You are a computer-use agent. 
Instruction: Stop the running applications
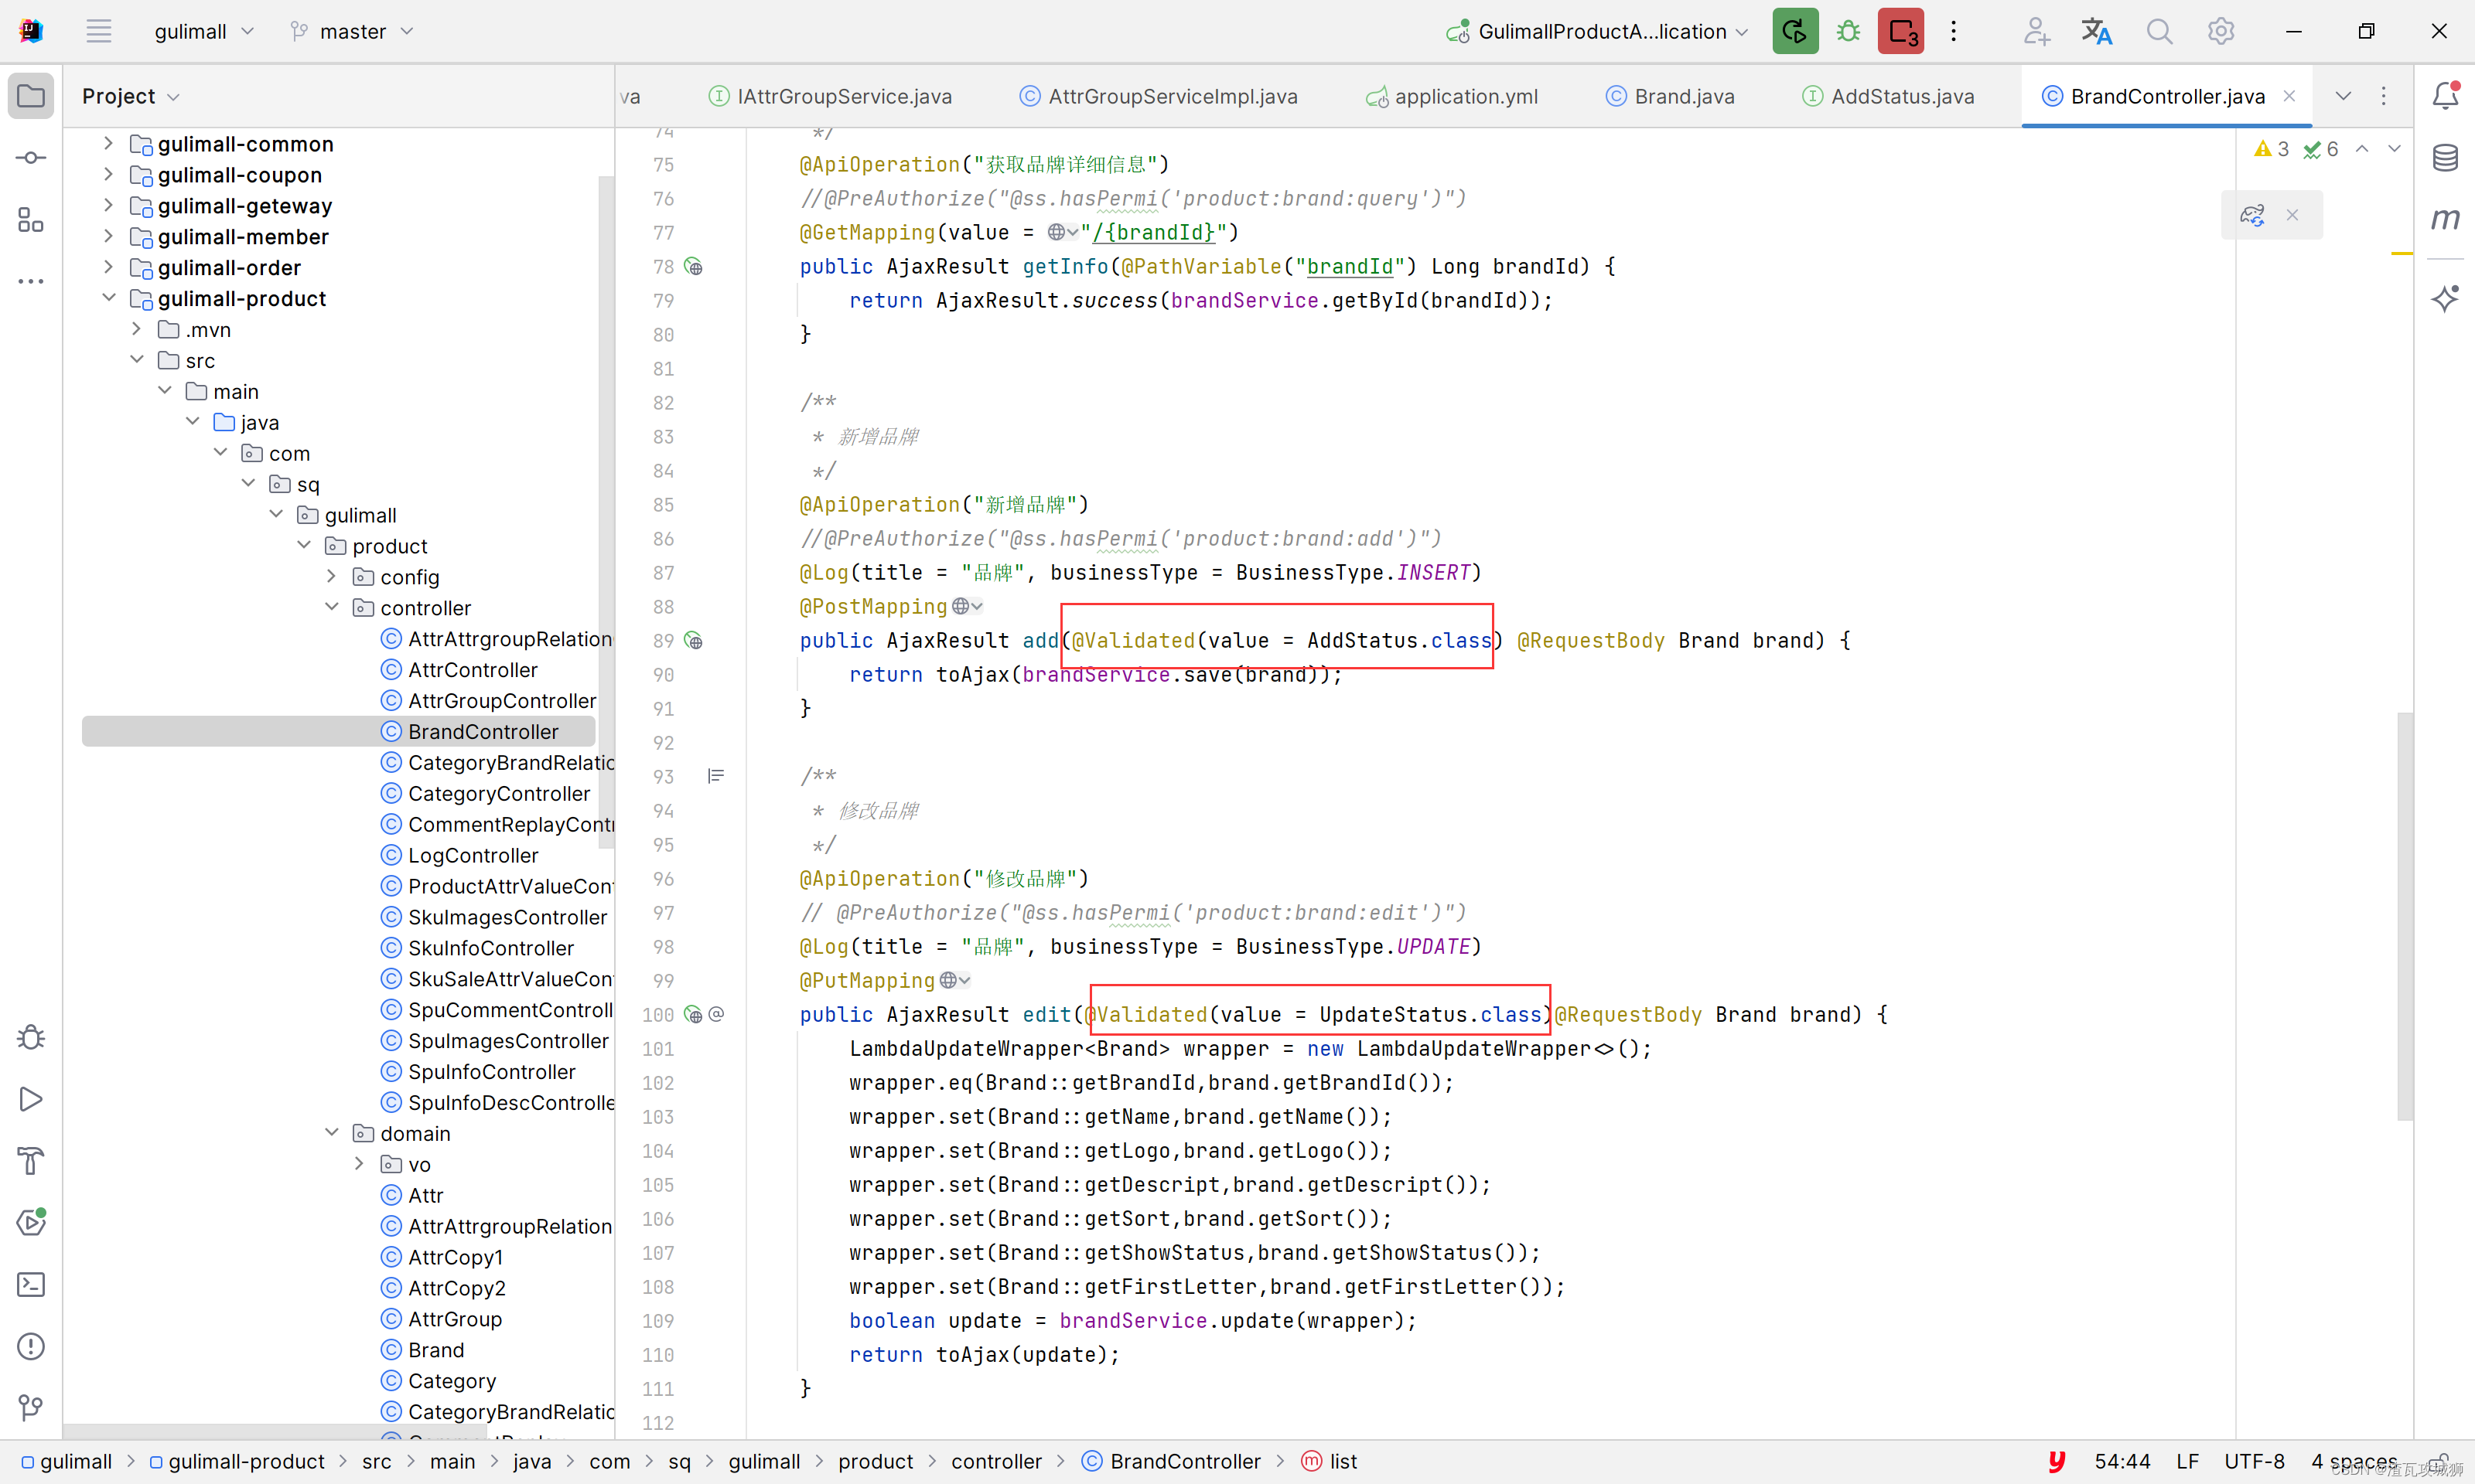coord(1901,31)
